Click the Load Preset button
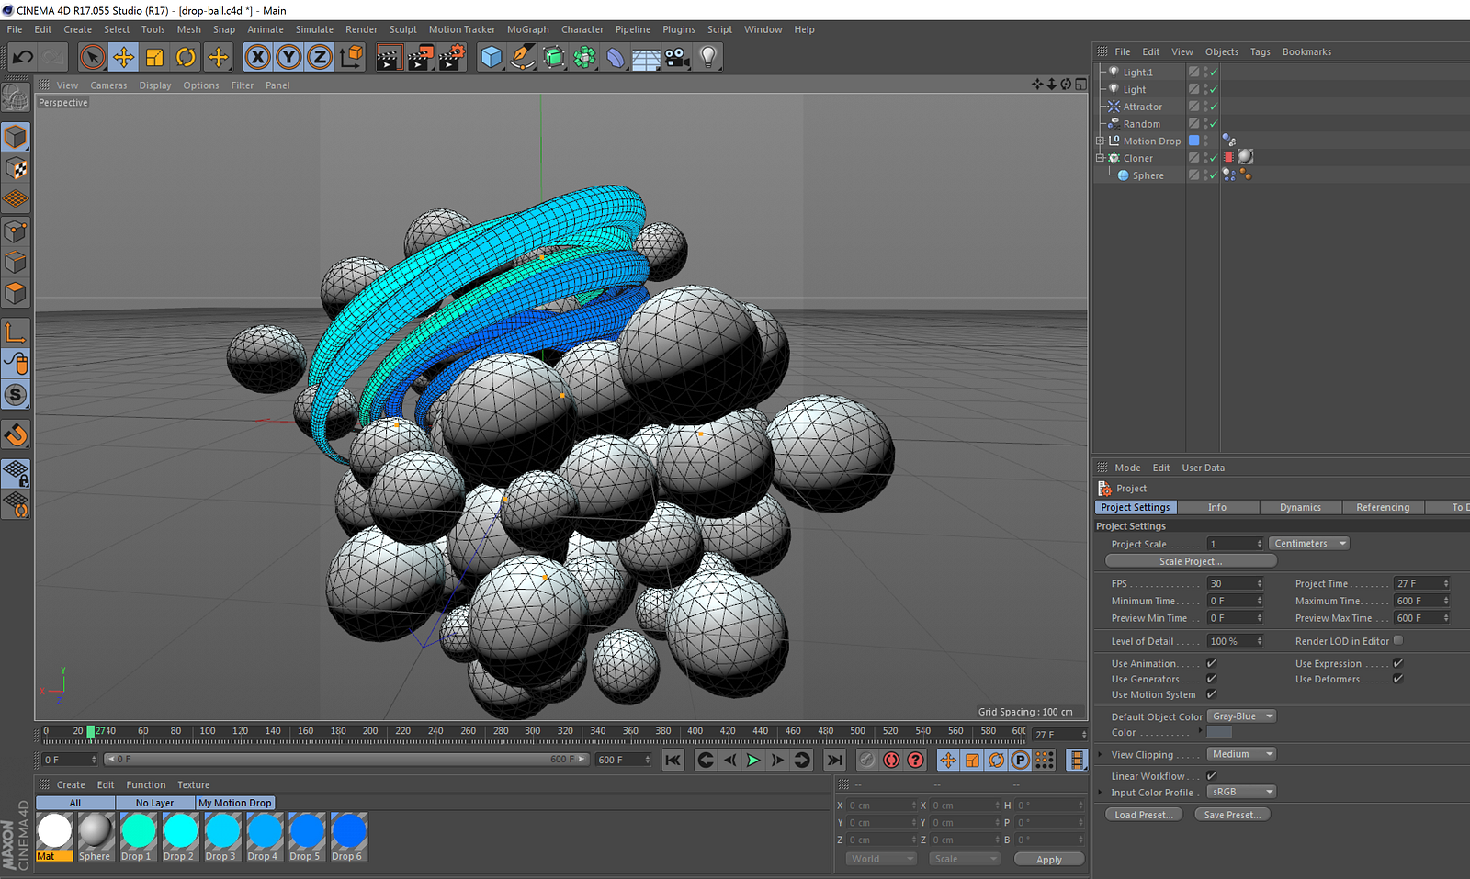This screenshot has width=1470, height=879. (1143, 815)
